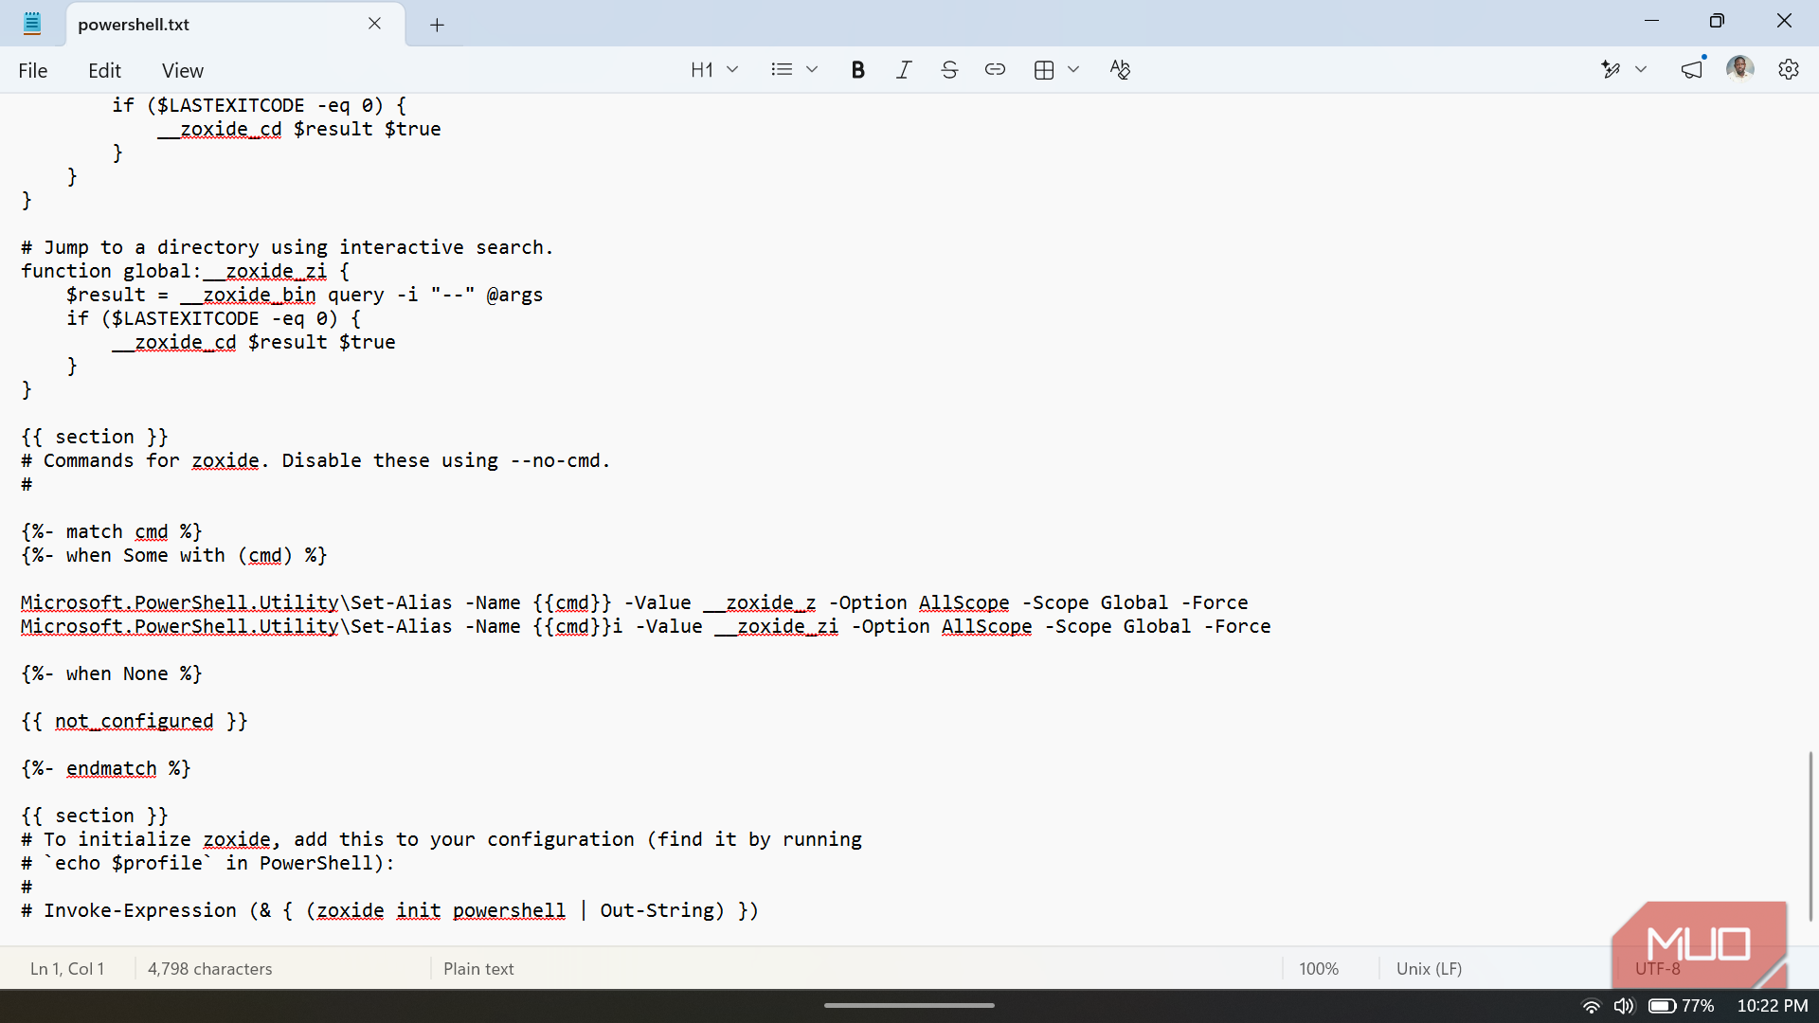This screenshot has width=1819, height=1023.
Task: Open the Edit menu
Action: pos(104,70)
